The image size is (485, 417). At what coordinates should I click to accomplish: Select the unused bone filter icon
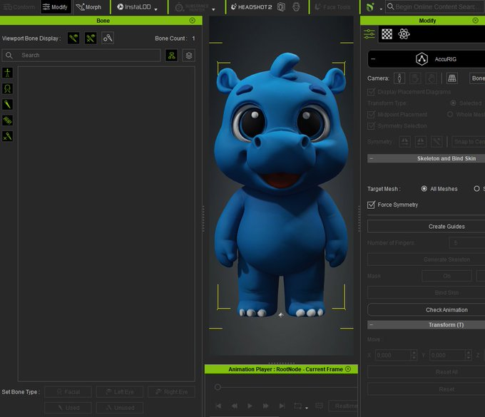pyautogui.click(x=7, y=136)
